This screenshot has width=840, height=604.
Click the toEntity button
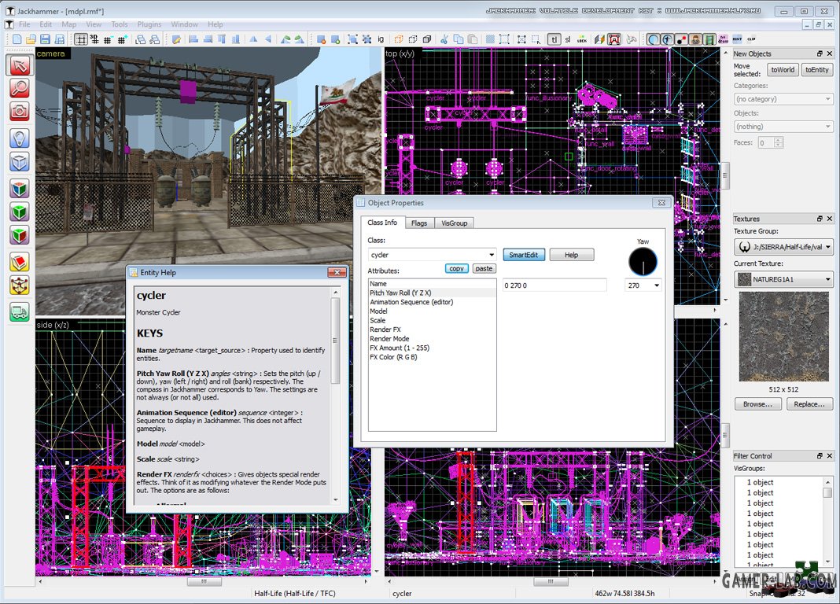(817, 70)
